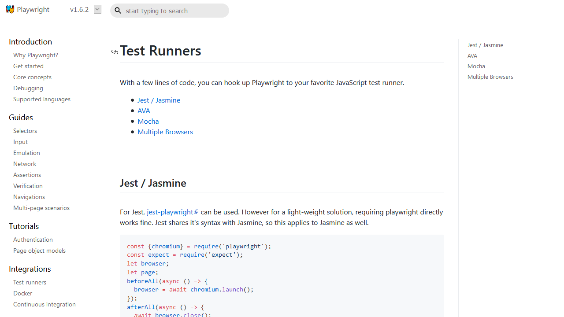Screen dimensions: 564x317
Task: Click the v1.6.2 version label
Action: coord(79,9)
